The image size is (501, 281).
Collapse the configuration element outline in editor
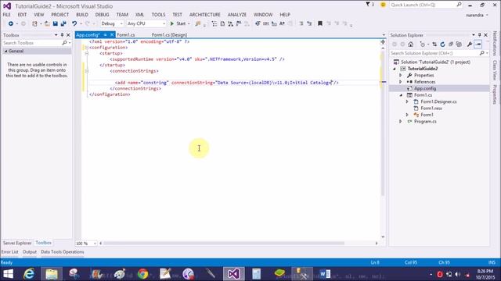click(x=86, y=48)
